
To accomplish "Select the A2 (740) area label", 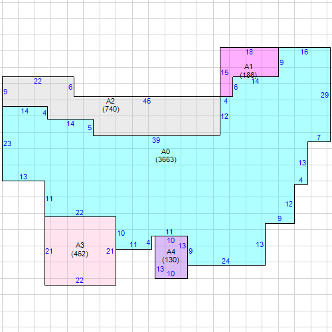I will [111, 105].
